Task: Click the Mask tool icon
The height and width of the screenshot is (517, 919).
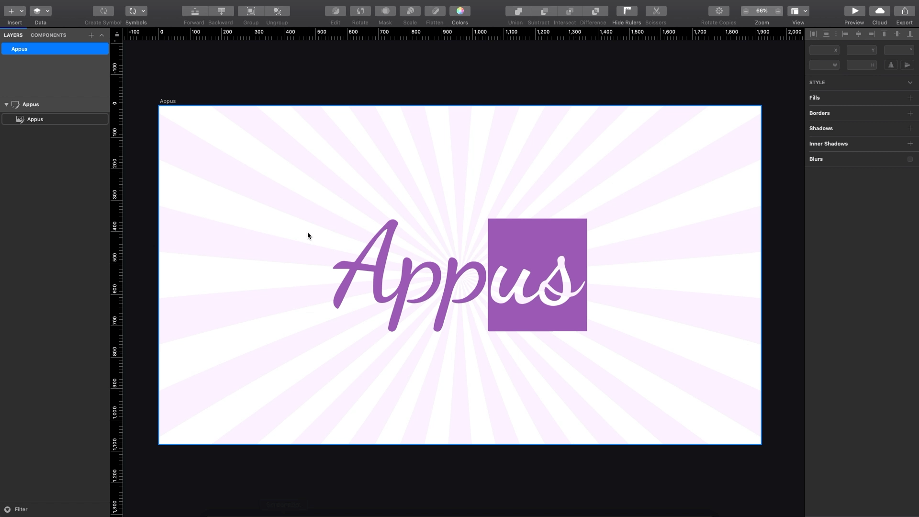Action: pos(385,11)
